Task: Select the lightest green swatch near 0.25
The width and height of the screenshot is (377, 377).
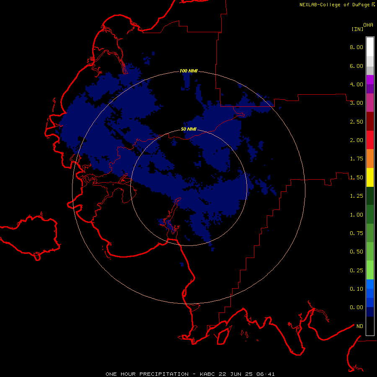Action: click(370, 270)
